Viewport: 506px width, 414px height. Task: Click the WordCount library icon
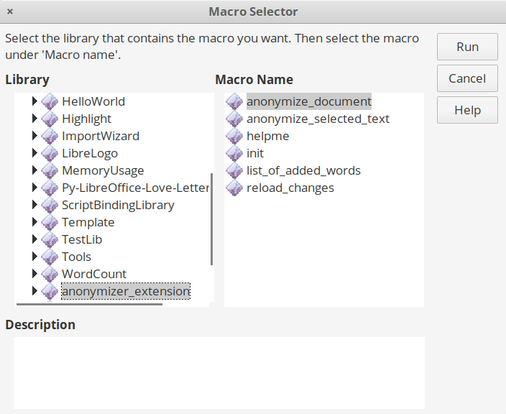pyautogui.click(x=50, y=274)
